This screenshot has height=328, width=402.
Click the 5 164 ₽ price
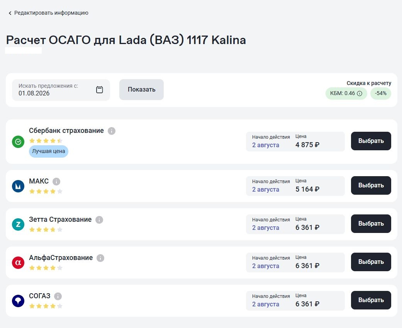tap(307, 189)
